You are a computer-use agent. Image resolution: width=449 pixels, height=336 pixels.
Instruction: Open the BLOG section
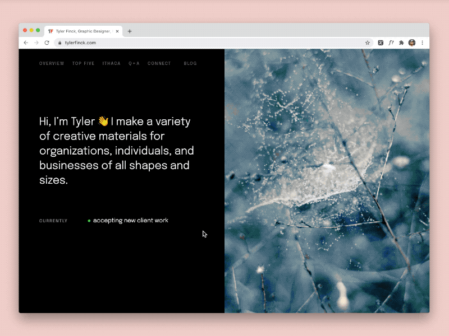click(x=190, y=63)
